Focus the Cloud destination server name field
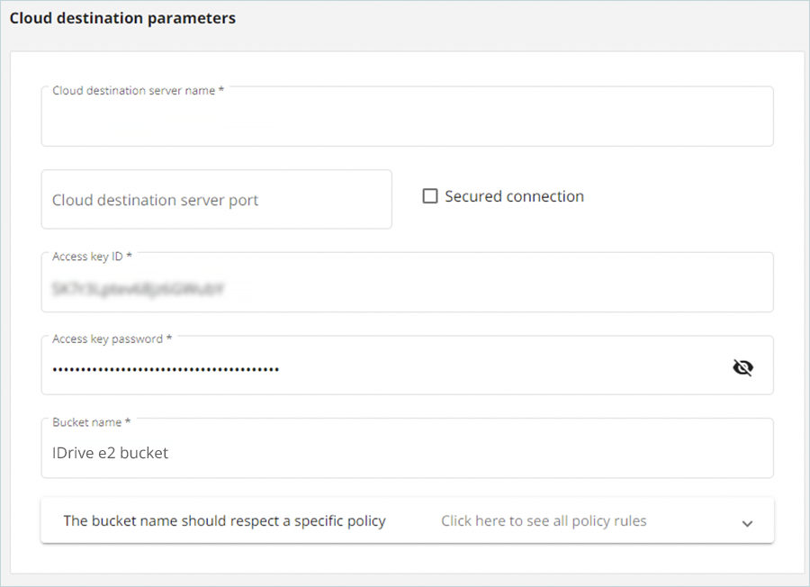The width and height of the screenshot is (810, 587). coord(407,122)
